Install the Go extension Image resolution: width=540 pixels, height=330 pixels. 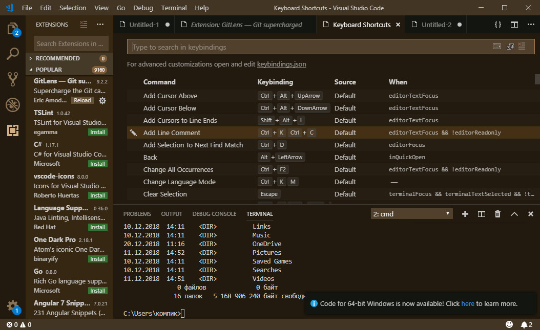[97, 291]
